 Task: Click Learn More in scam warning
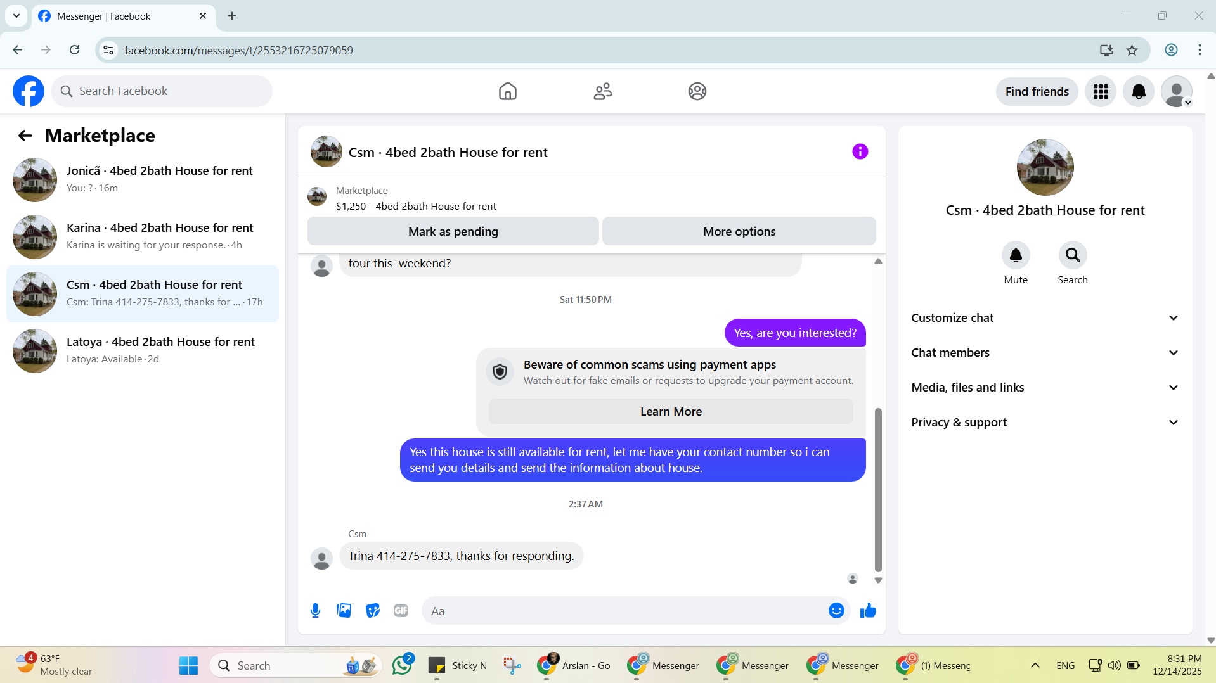pyautogui.click(x=671, y=411)
